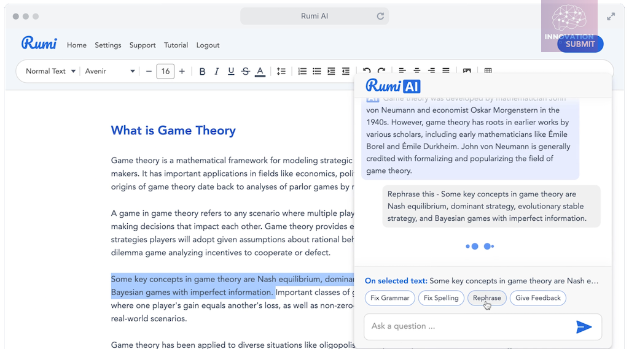629x349 pixels.
Task: Send the question with arrow icon
Action: 584,327
